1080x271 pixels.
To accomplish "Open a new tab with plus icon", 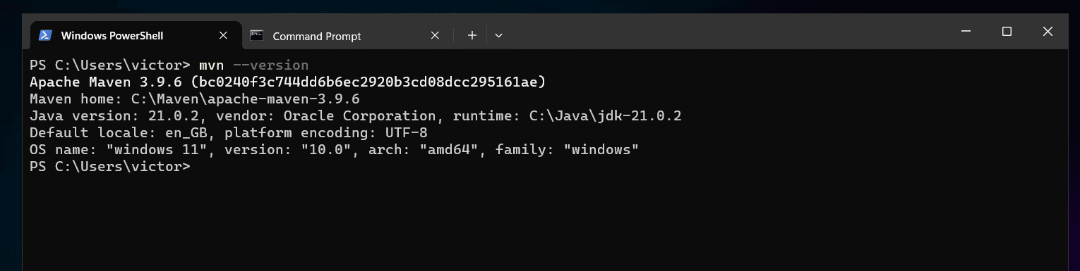I will pyautogui.click(x=472, y=35).
